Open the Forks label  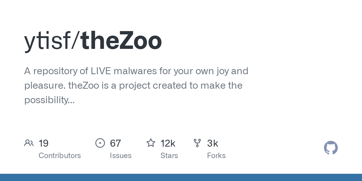216,156
